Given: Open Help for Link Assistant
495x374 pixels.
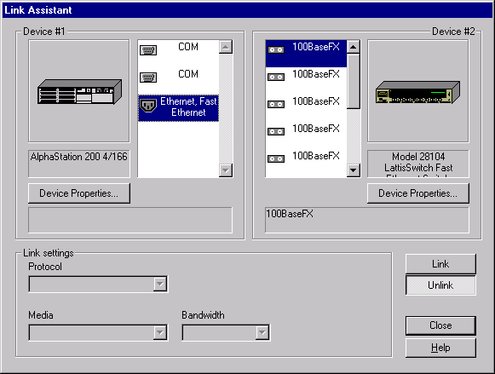Looking at the screenshot, I should tap(440, 348).
